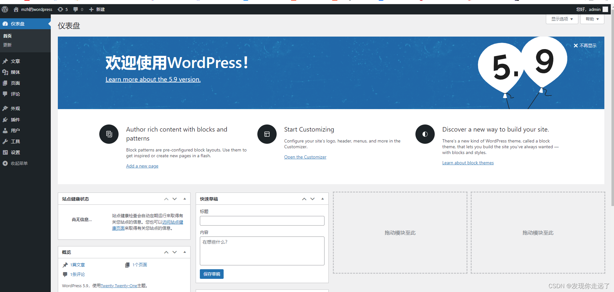Click the 页面 pages icon in sidebar
614x292 pixels.
pos(5,83)
